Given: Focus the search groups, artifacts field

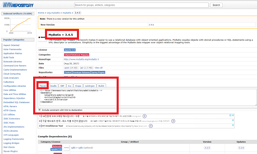Looking at the screenshot, I should point(141,5).
